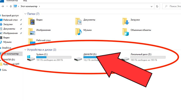Click the Видео folder label
Screen dimensions: 181x101
point(39,20)
